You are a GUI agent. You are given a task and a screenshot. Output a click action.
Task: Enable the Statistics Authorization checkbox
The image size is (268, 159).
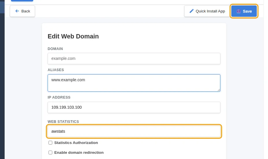tap(50, 143)
